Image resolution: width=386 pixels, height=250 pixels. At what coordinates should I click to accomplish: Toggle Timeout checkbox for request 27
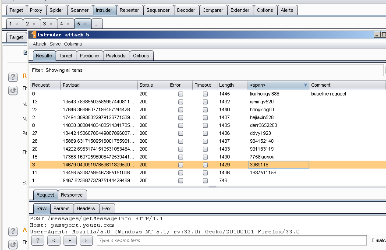205,134
